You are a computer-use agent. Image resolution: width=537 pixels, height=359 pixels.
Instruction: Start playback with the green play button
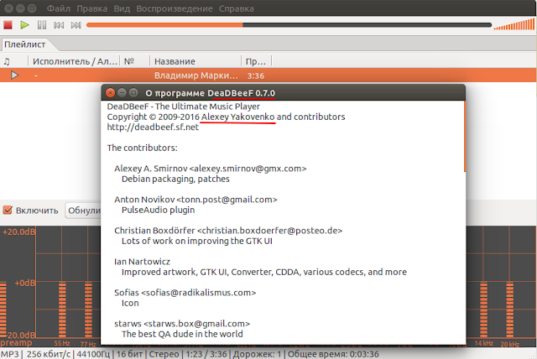click(24, 25)
